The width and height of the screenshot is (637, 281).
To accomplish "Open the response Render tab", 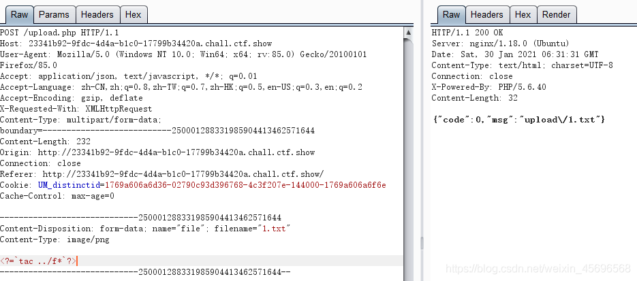I will [557, 14].
